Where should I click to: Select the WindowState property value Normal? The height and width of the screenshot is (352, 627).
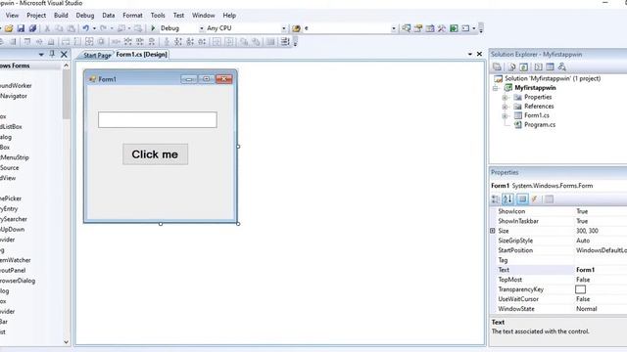pyautogui.click(x=586, y=309)
